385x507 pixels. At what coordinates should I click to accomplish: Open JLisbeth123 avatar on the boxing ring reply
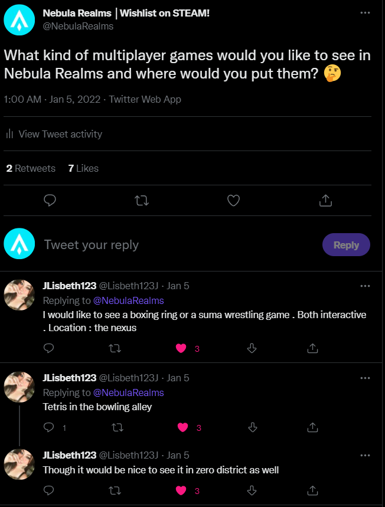click(19, 295)
